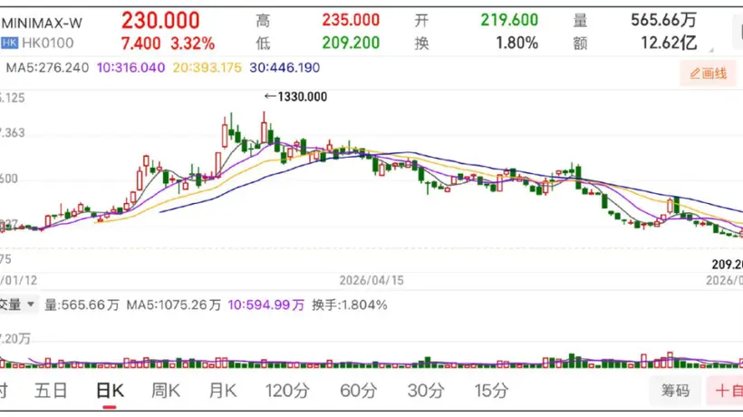Click the low price 209.200
The height and width of the screenshot is (417, 743).
click(352, 44)
